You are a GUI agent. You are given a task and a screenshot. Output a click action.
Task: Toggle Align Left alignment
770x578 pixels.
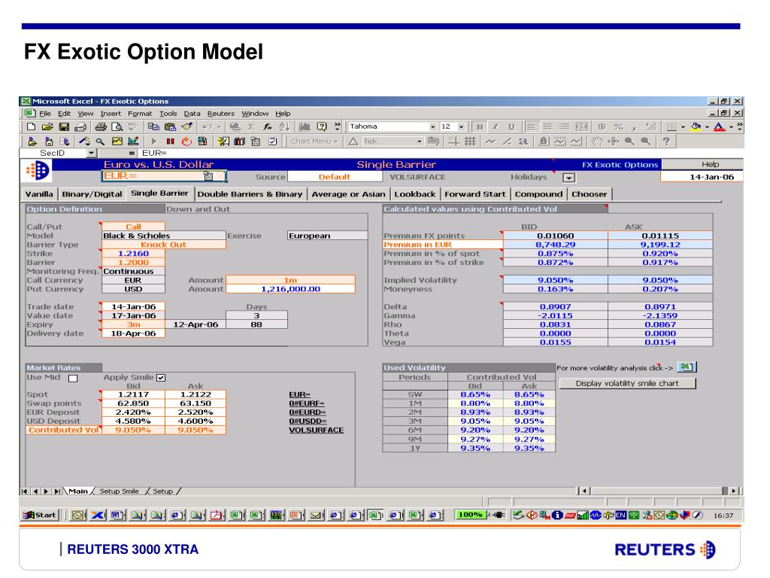[x=532, y=126]
